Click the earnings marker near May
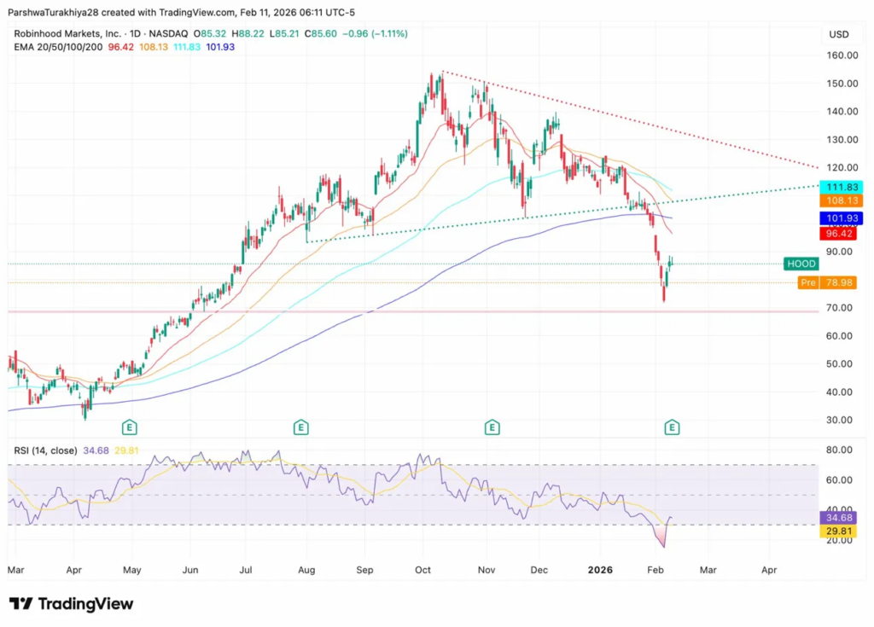Screen dimensions: 874x627 130,426
